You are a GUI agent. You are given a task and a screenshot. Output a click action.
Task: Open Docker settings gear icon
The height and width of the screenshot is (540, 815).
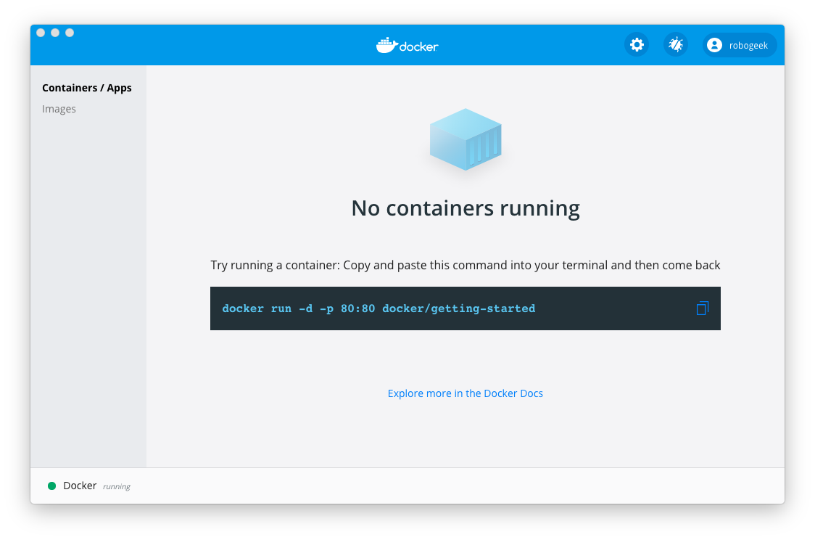(637, 45)
